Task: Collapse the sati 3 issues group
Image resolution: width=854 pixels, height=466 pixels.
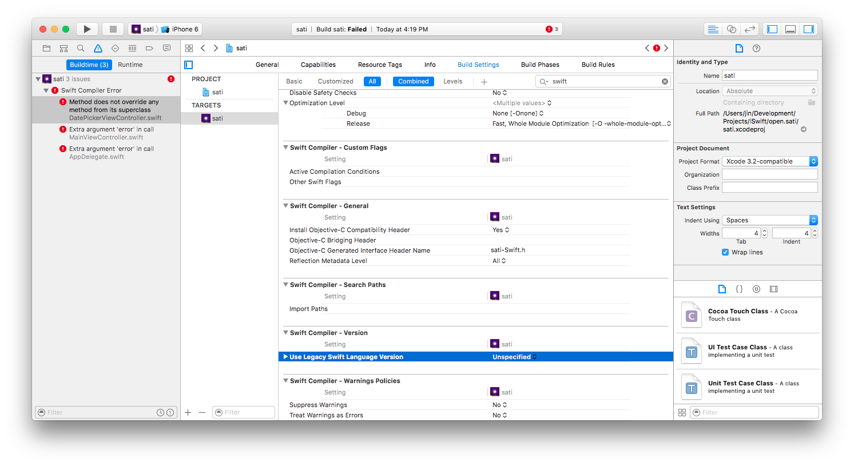Action: (x=38, y=79)
